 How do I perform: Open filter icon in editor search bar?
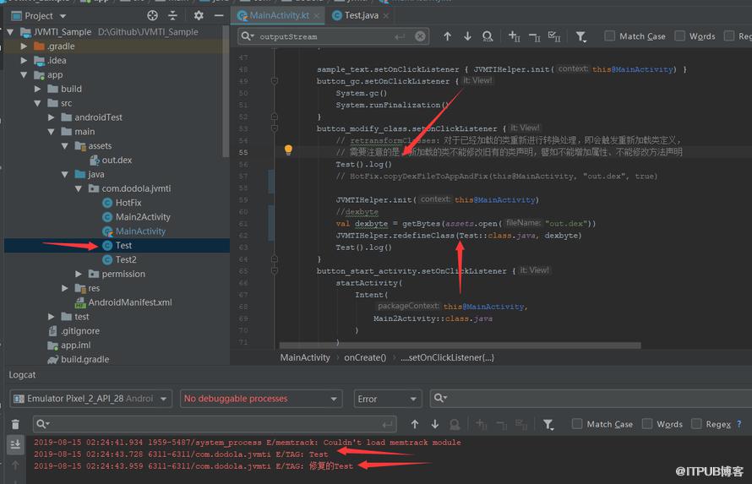[x=580, y=36]
